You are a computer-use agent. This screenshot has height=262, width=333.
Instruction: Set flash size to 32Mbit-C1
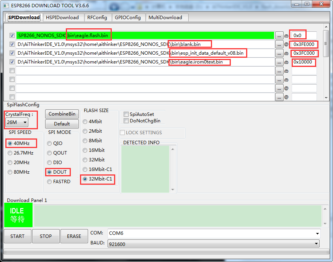coord(85,179)
